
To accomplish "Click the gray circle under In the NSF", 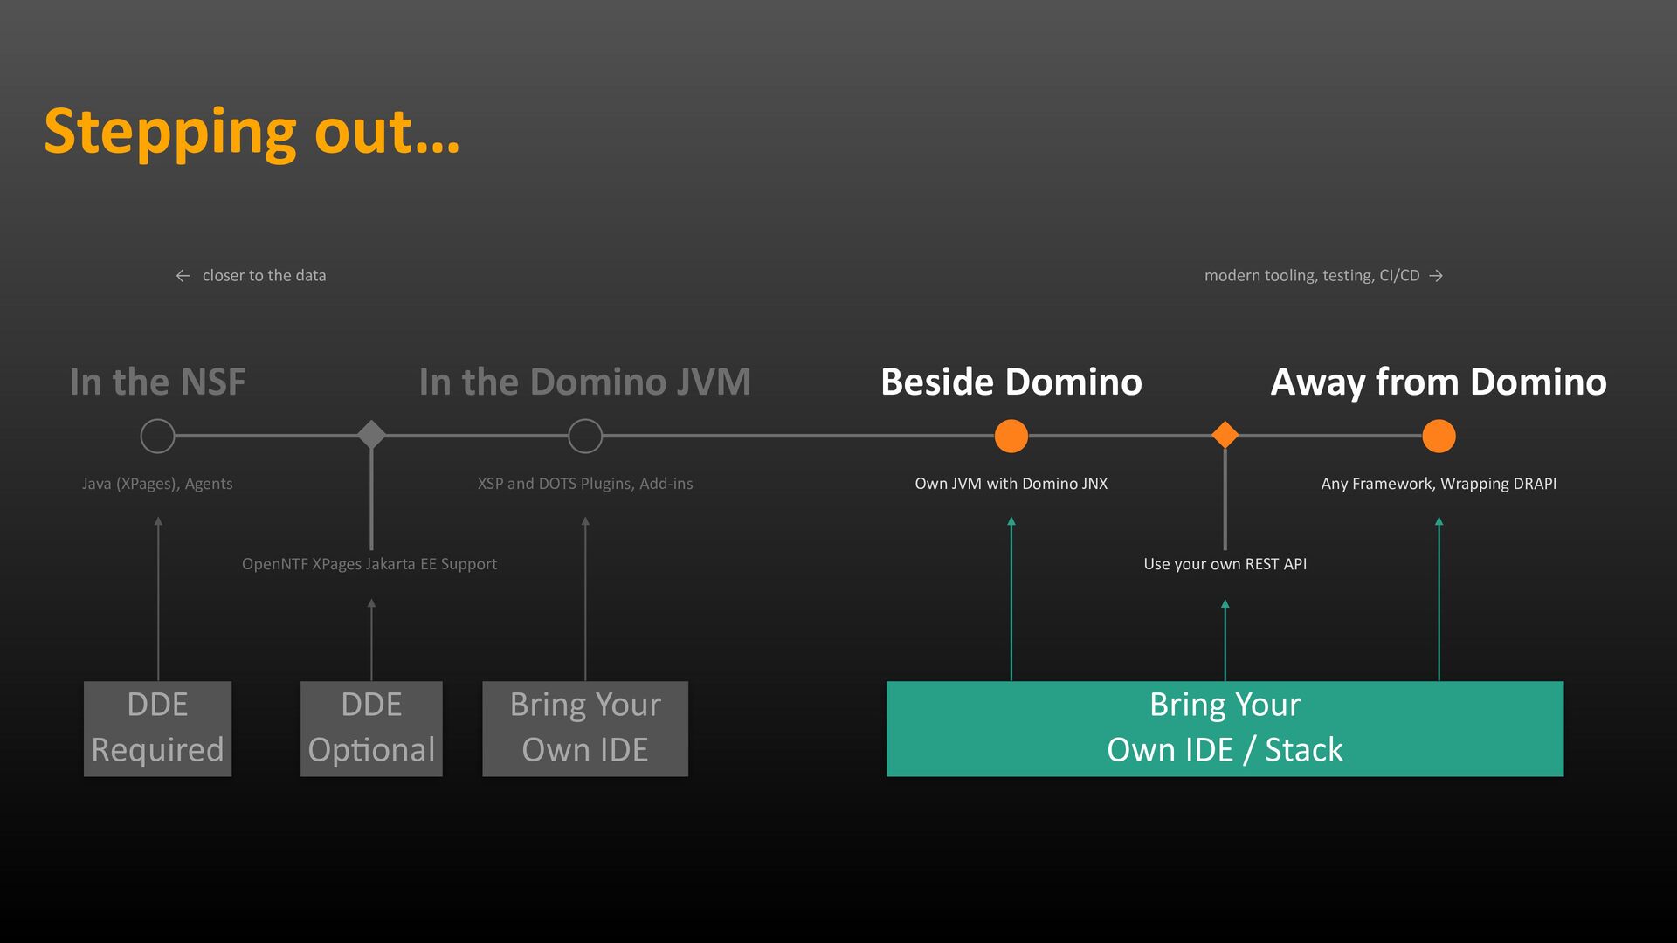I will [x=158, y=436].
